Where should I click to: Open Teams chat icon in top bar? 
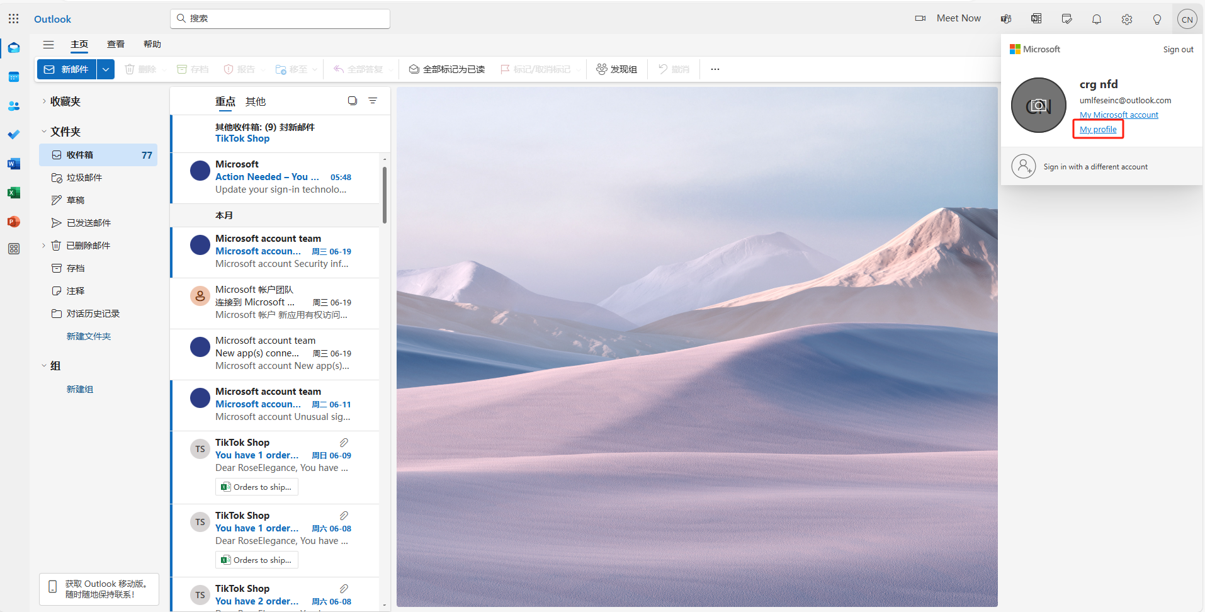point(1006,19)
